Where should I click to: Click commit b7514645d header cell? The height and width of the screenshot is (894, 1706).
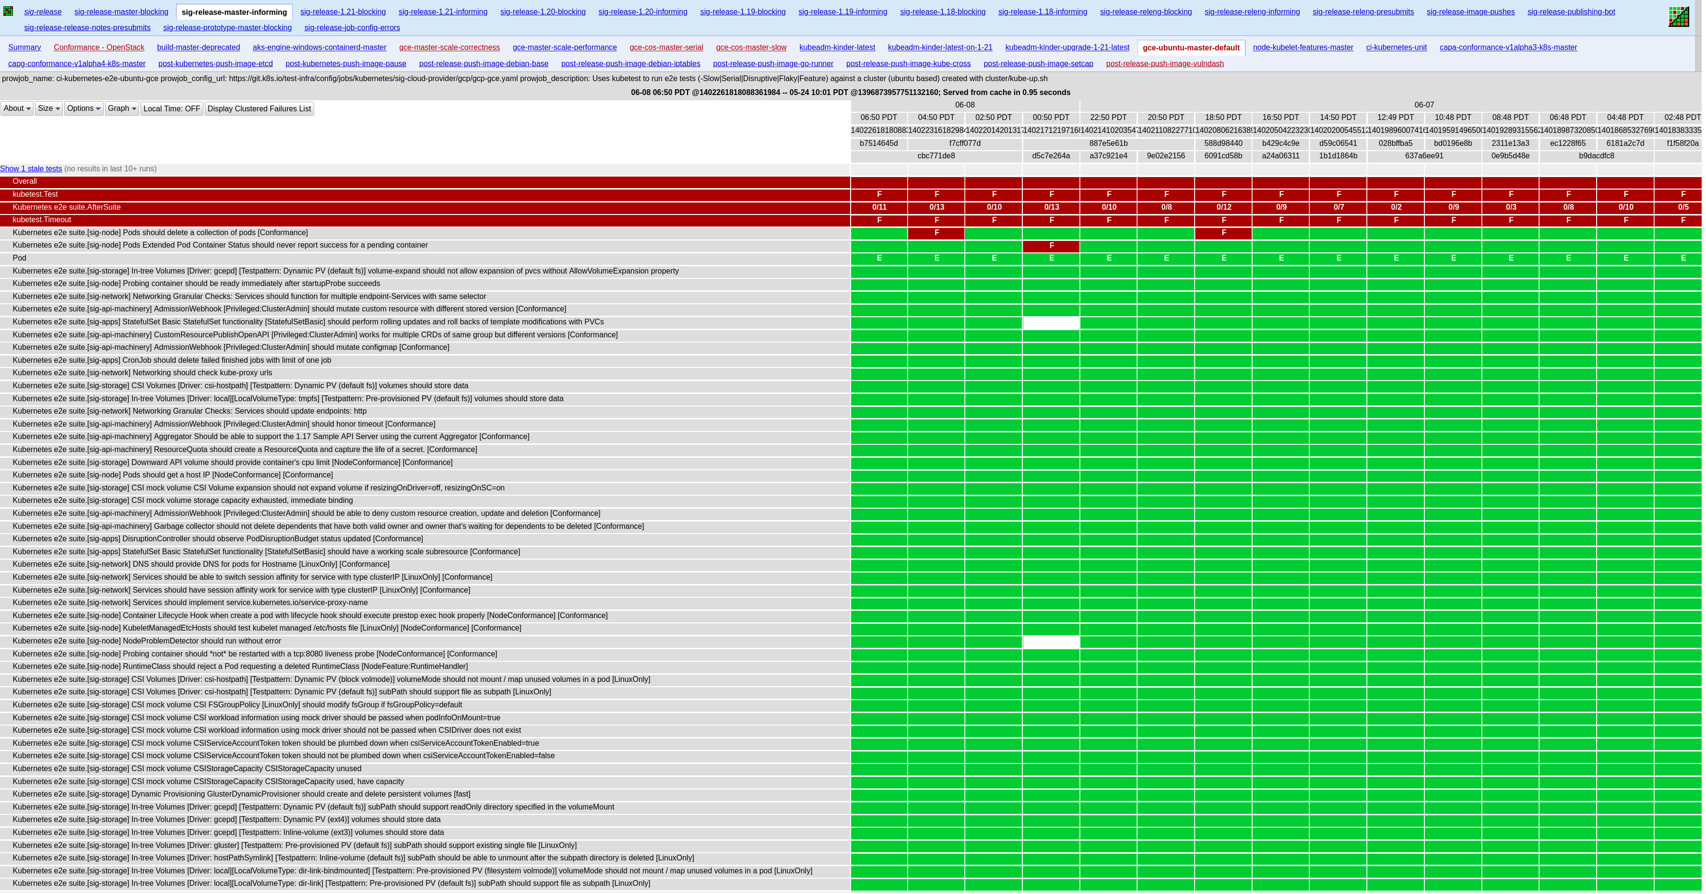tap(879, 143)
